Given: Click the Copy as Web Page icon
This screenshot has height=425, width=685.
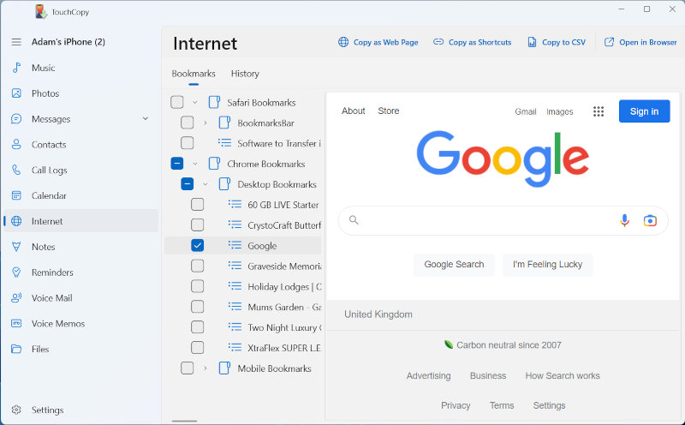Looking at the screenshot, I should (x=343, y=42).
